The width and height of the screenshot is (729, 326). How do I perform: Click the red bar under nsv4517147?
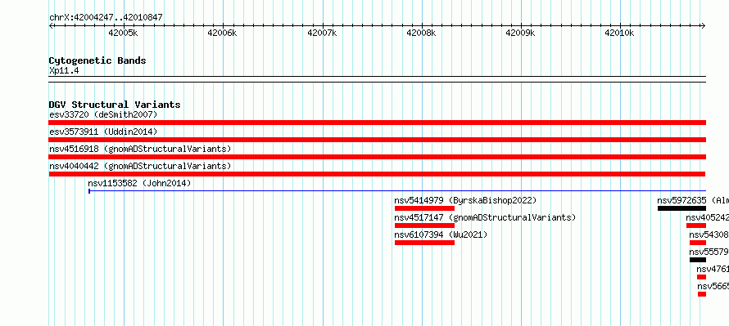(x=424, y=226)
